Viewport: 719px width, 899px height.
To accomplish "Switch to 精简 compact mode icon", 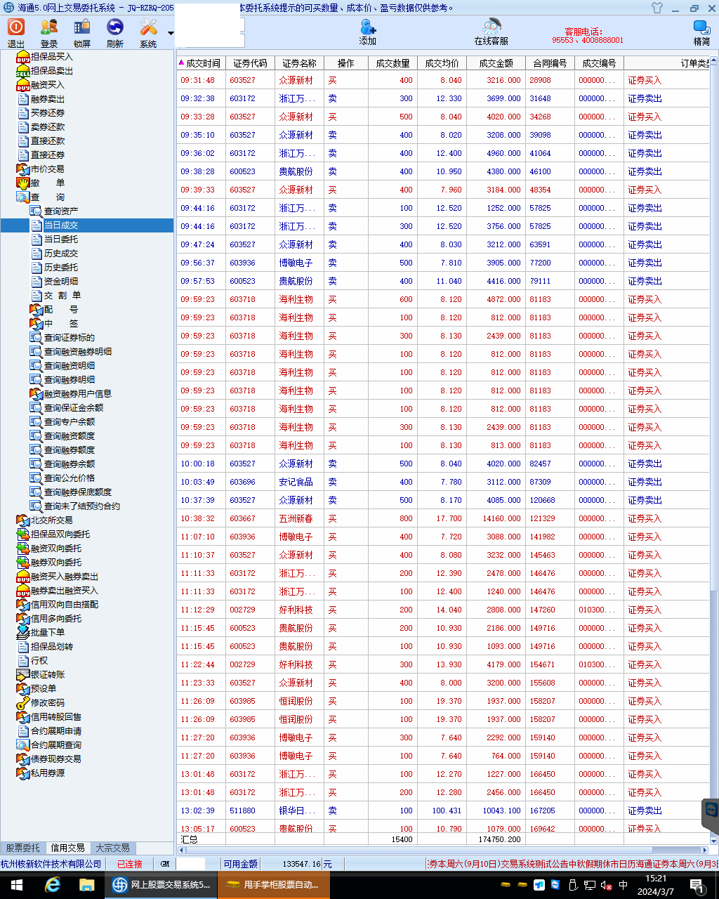I will point(701,32).
